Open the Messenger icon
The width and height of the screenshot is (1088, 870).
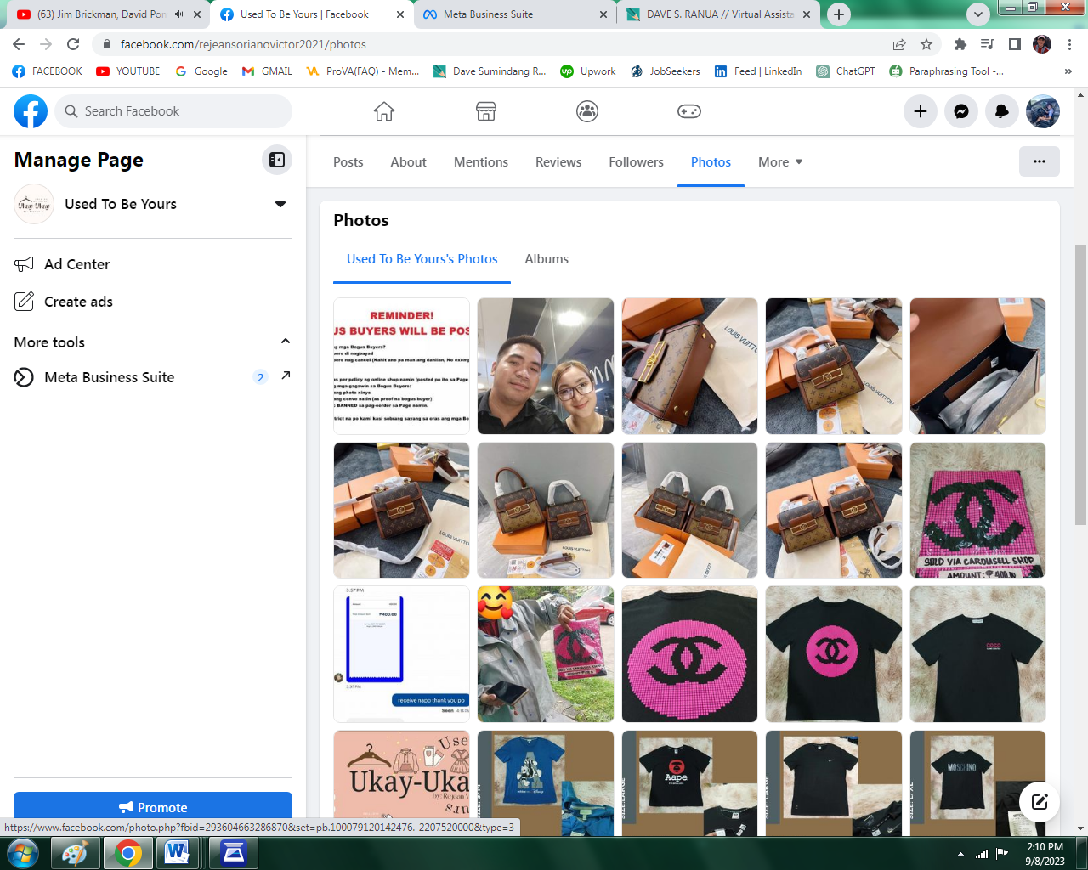pos(961,111)
